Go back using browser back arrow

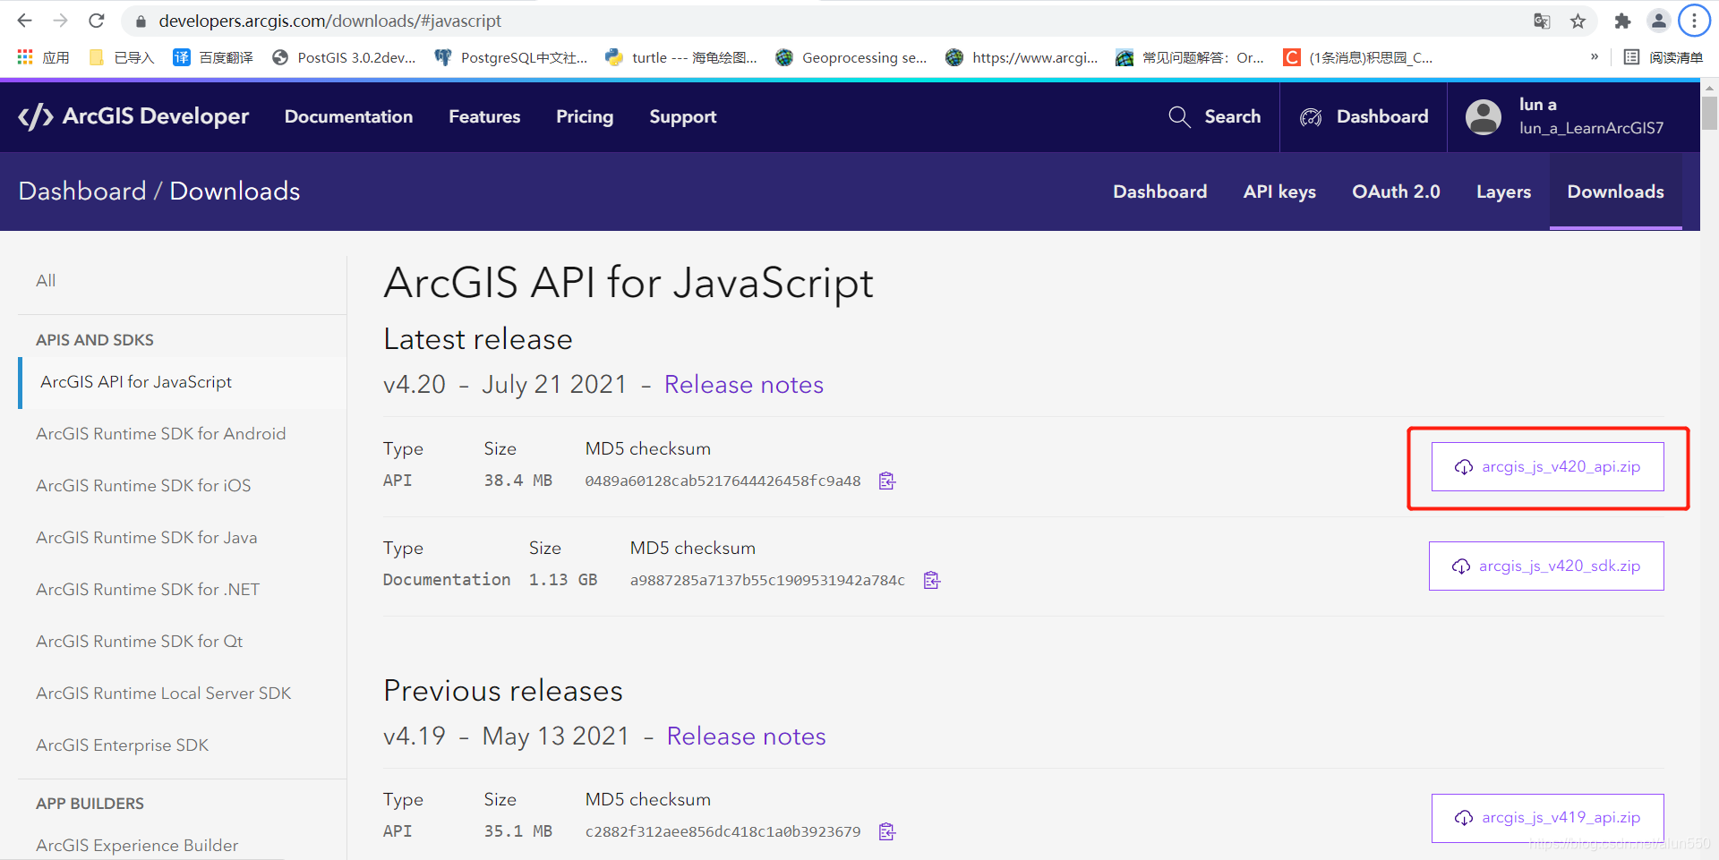24,20
